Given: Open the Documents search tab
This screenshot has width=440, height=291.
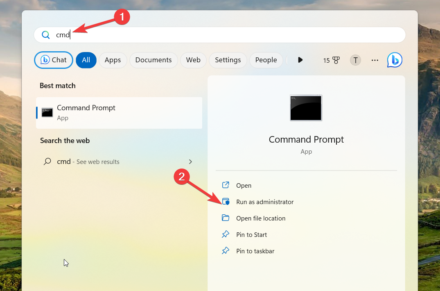Looking at the screenshot, I should click(153, 60).
